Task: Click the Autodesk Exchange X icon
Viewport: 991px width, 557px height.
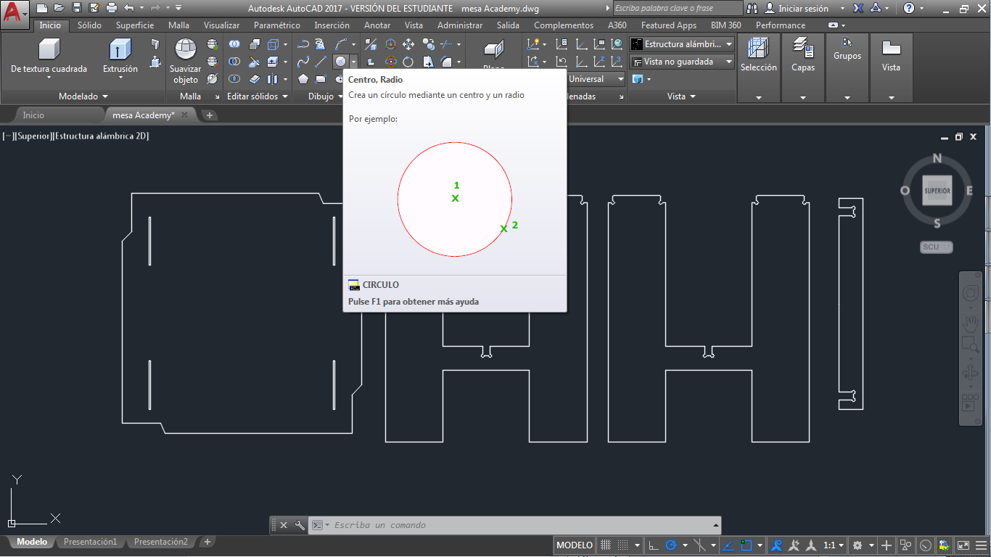Action: (x=858, y=8)
